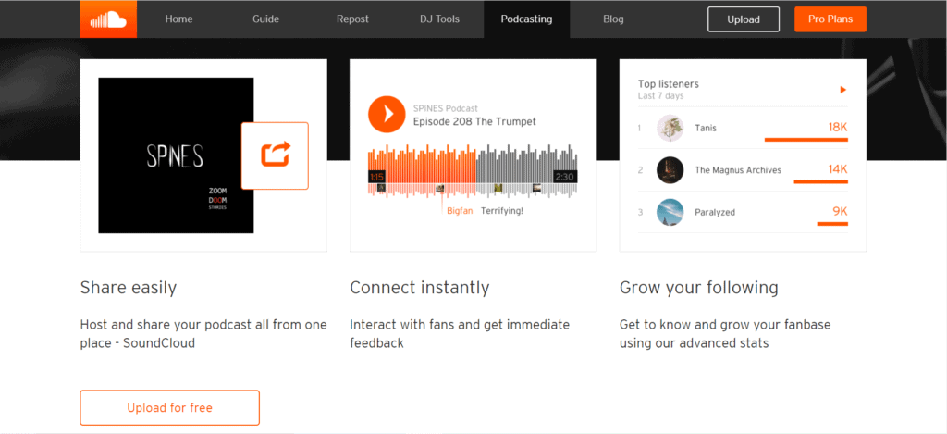The height and width of the screenshot is (434, 947).
Task: Click the orange share icon box
Action: [x=275, y=156]
